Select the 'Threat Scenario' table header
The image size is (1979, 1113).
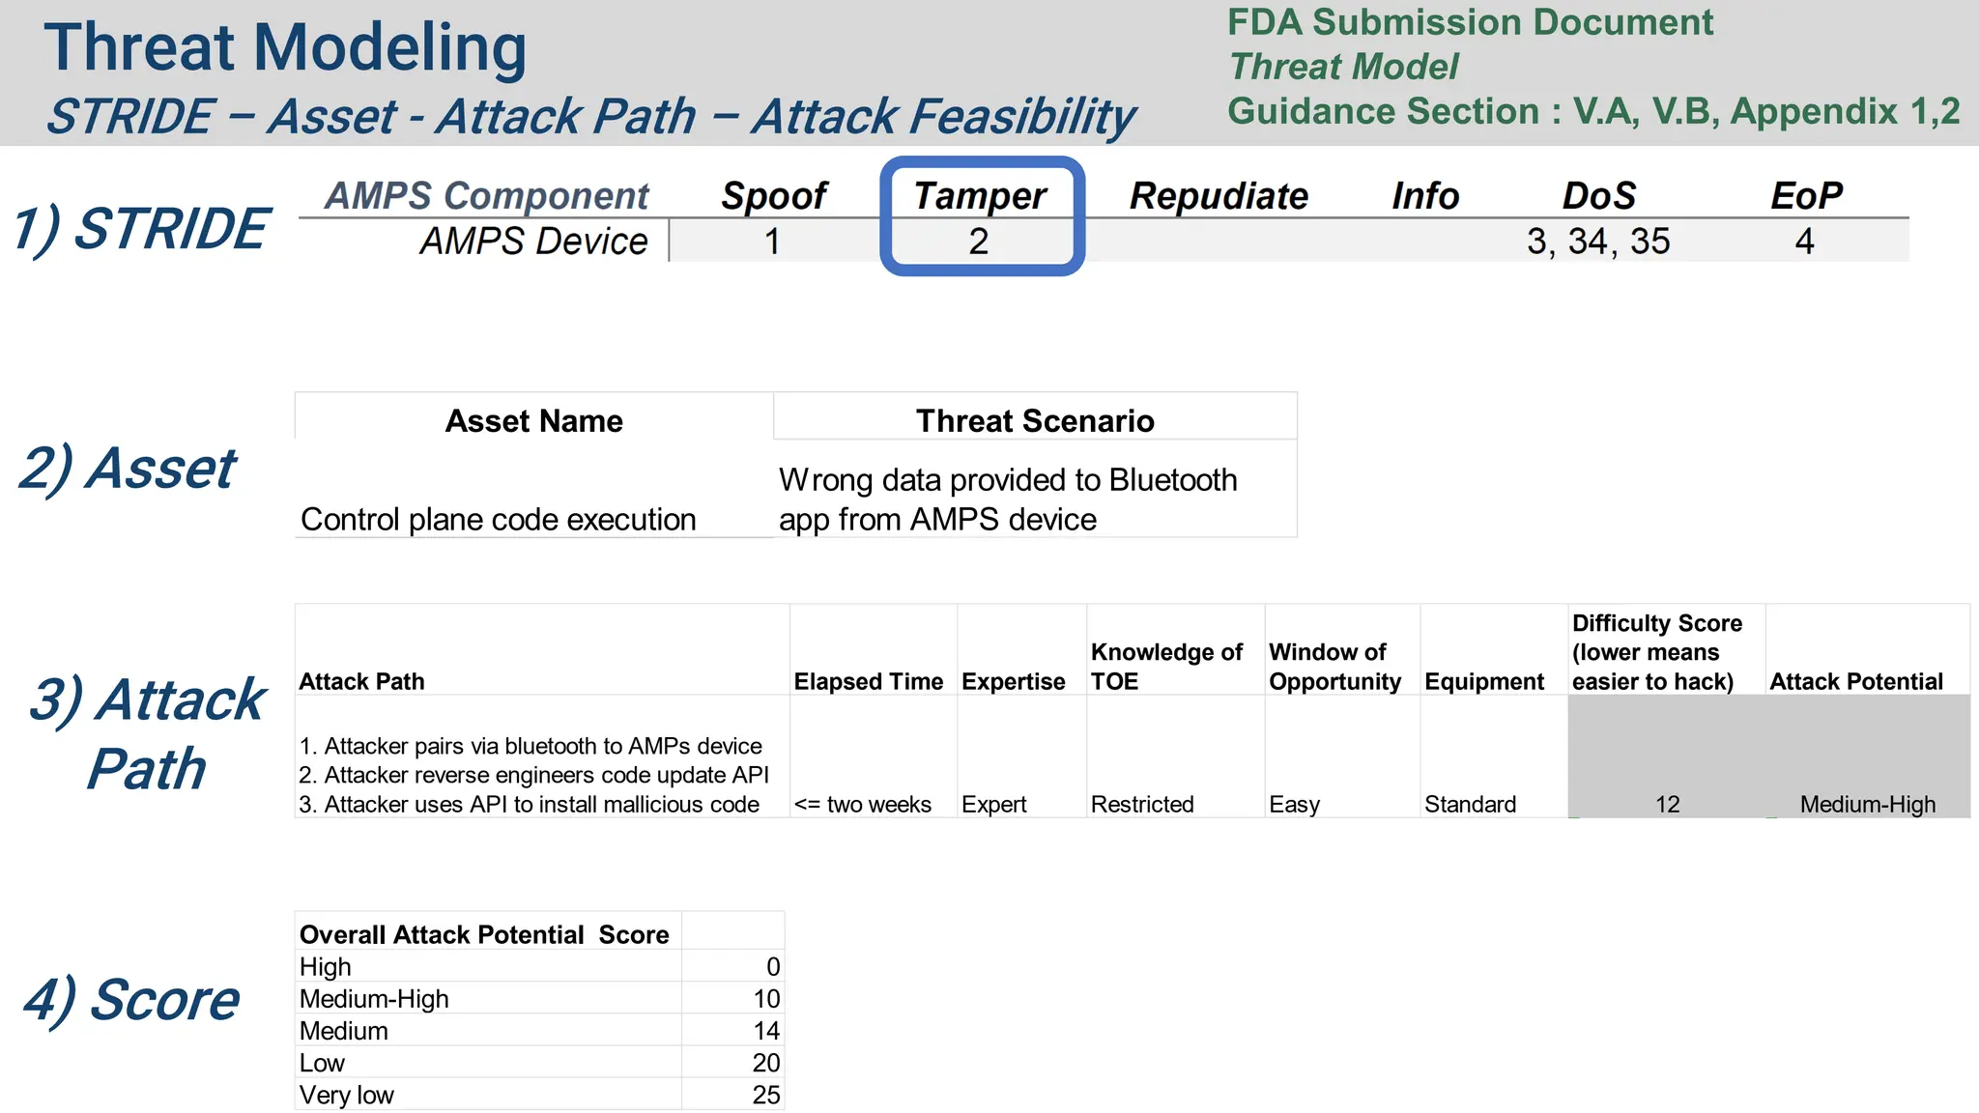click(1035, 421)
